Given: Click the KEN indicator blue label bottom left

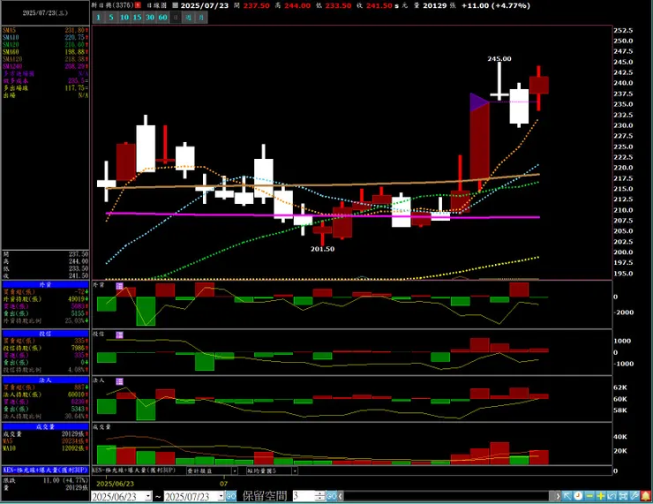Looking at the screenshot, I should point(45,470).
